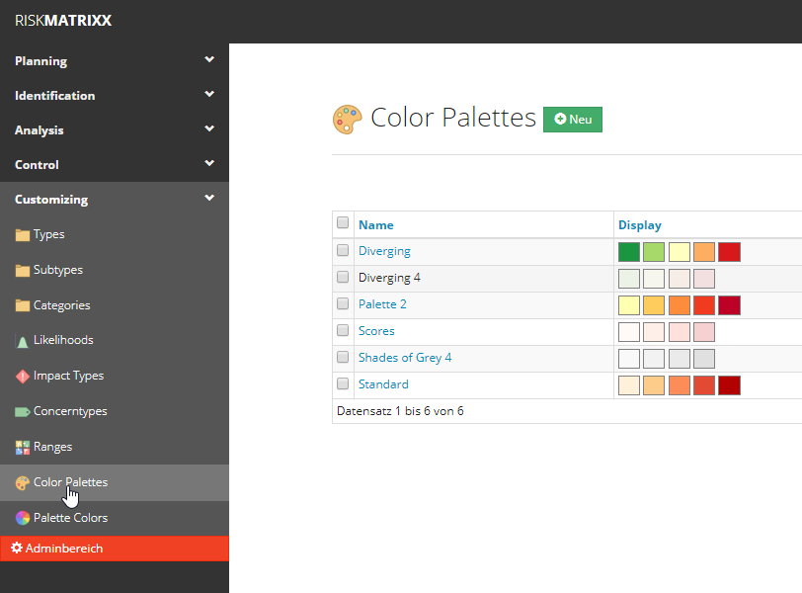Toggle the select-all checkbox in the table header

point(343,222)
